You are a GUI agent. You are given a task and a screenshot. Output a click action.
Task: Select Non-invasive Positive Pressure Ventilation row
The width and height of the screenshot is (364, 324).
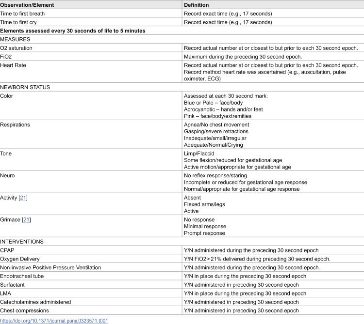tap(182, 267)
